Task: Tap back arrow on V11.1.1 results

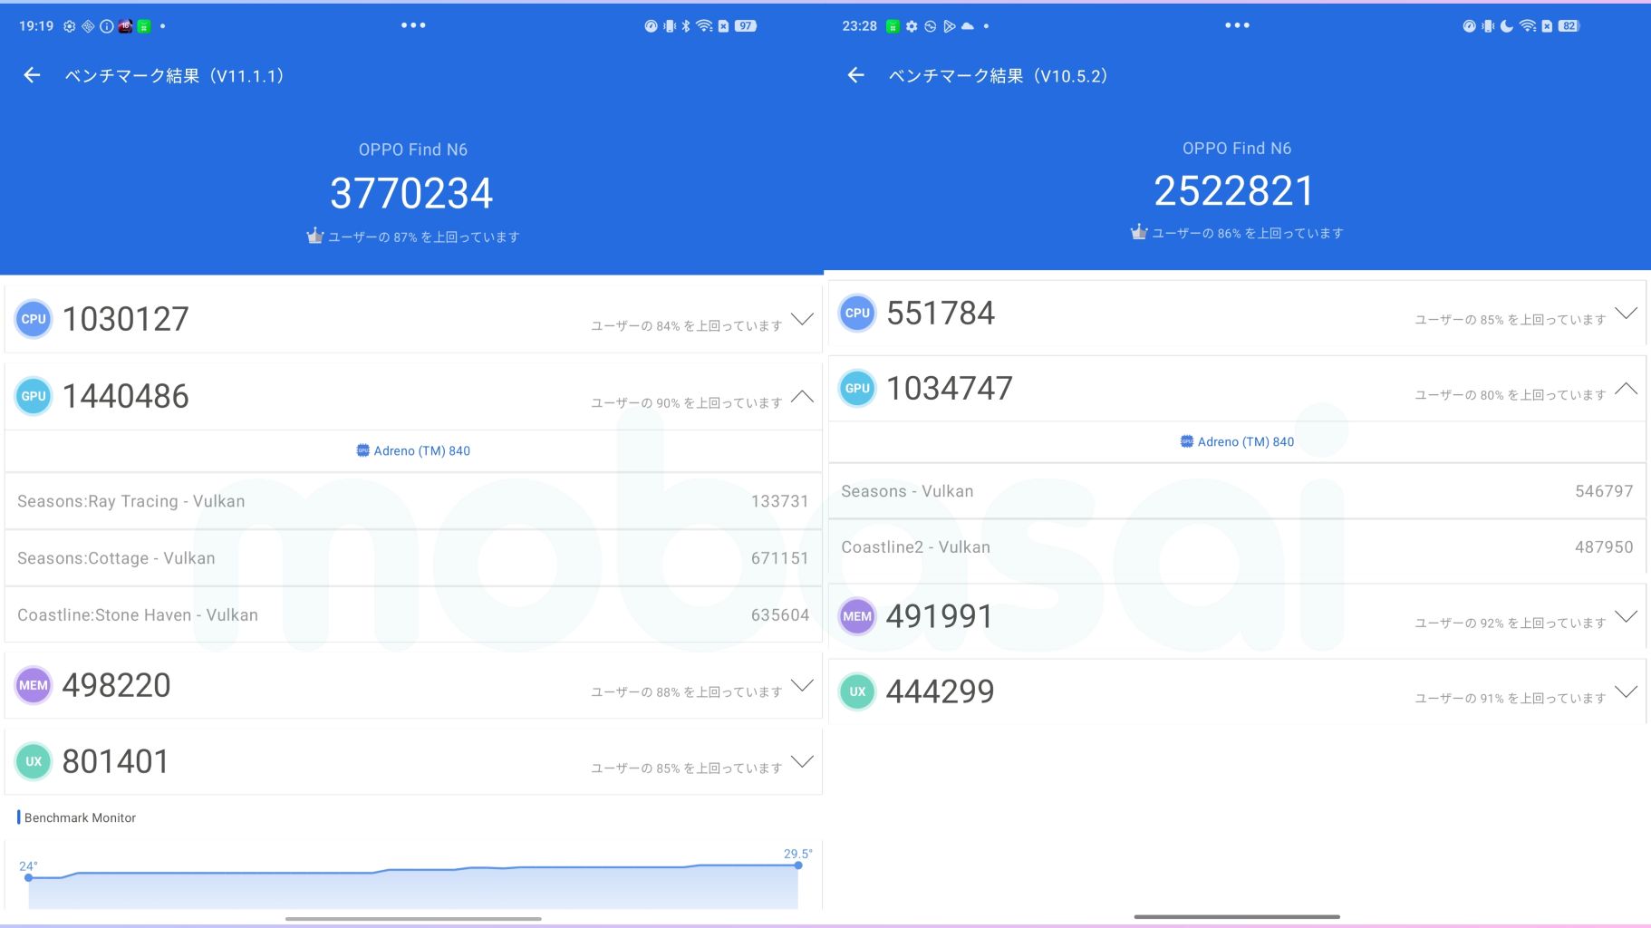Action: click(x=32, y=75)
